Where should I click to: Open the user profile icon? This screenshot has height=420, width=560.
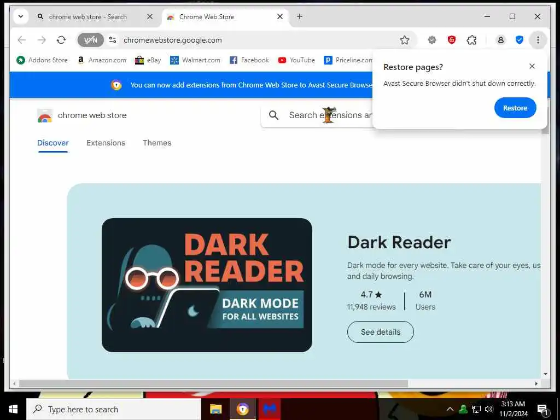[501, 40]
